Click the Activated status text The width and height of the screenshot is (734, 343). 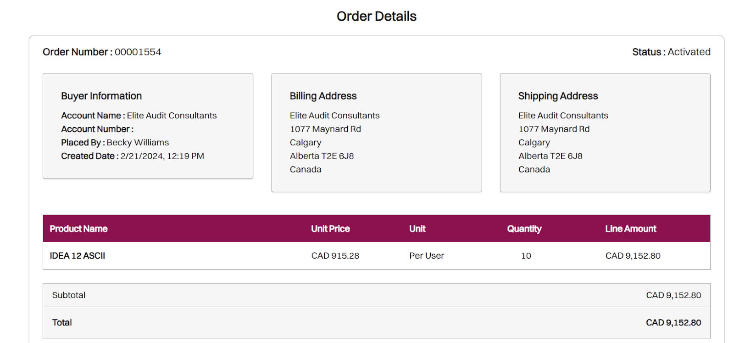(x=689, y=52)
